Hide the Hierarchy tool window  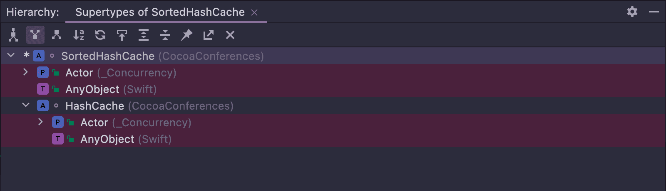pyautogui.click(x=654, y=12)
